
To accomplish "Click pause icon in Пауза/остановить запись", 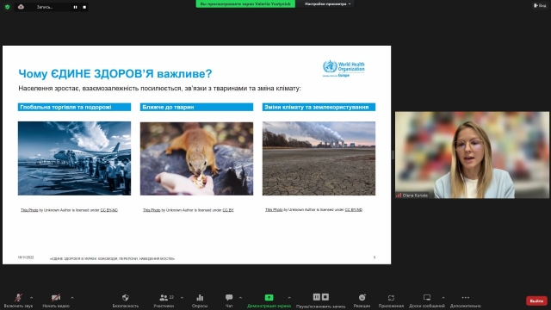I will point(317,297).
